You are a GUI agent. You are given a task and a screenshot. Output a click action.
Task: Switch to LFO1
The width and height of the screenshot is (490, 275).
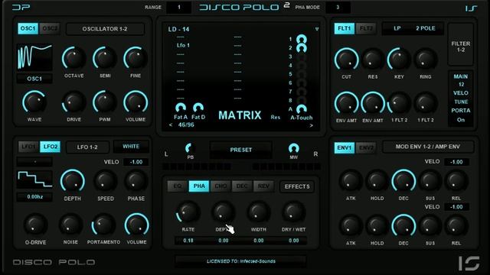click(28, 147)
